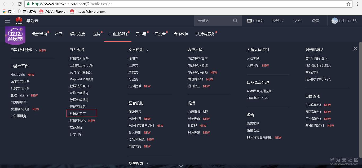Open the 智能问答机器人 link
The height and width of the screenshot is (168, 362).
coord(317,59)
